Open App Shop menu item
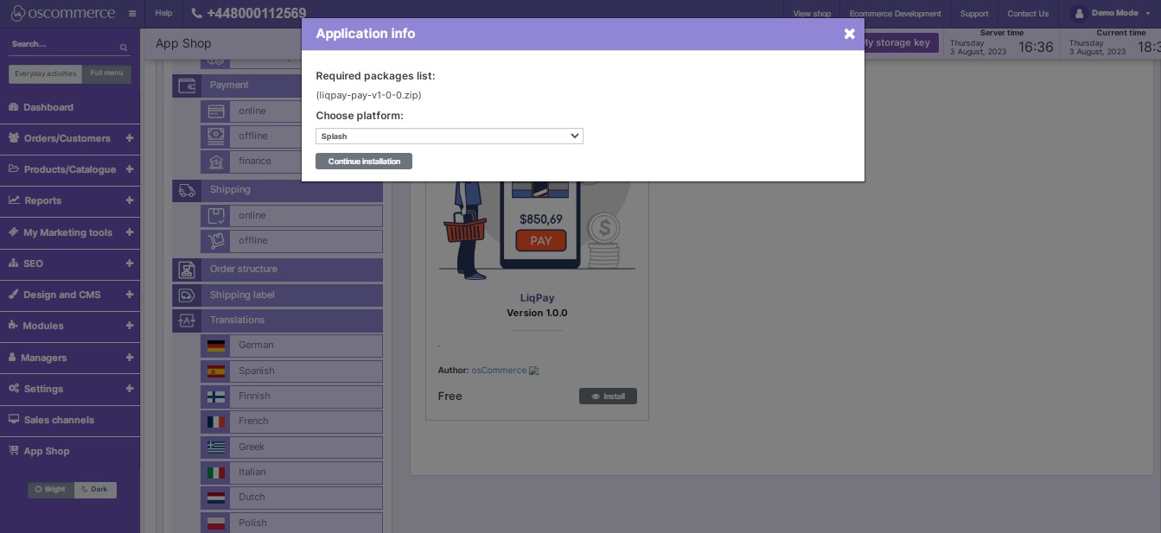Image resolution: width=1161 pixels, height=533 pixels. (69, 451)
